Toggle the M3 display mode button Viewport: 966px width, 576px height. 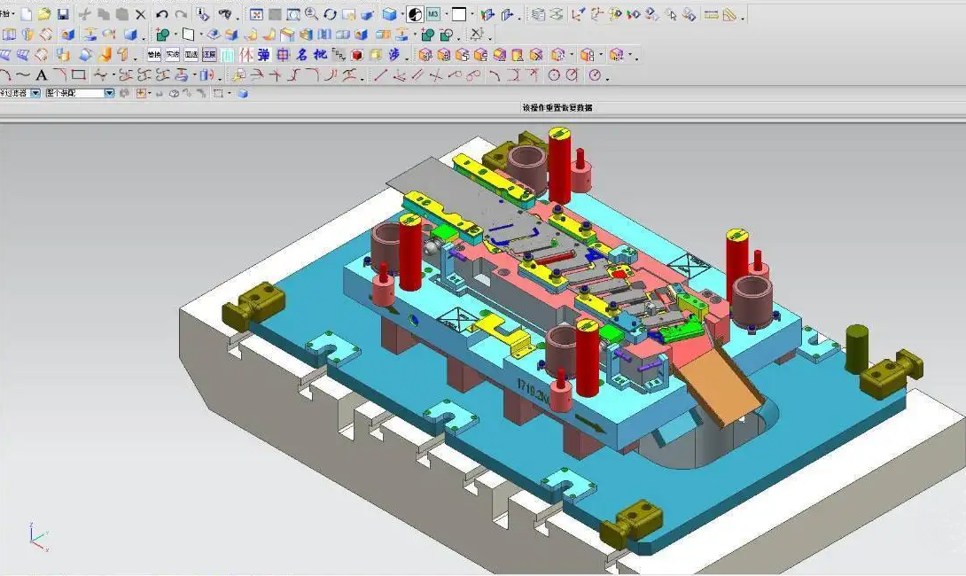tap(433, 14)
